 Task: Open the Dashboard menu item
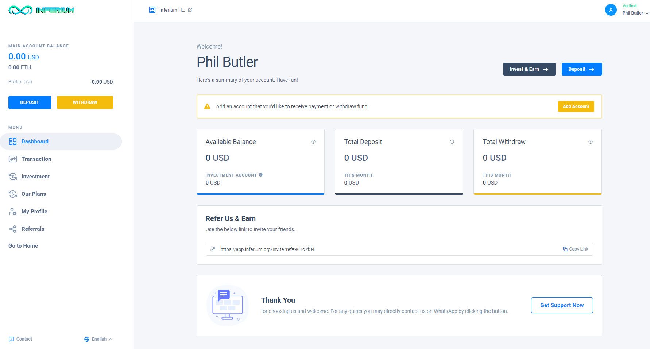point(61,141)
